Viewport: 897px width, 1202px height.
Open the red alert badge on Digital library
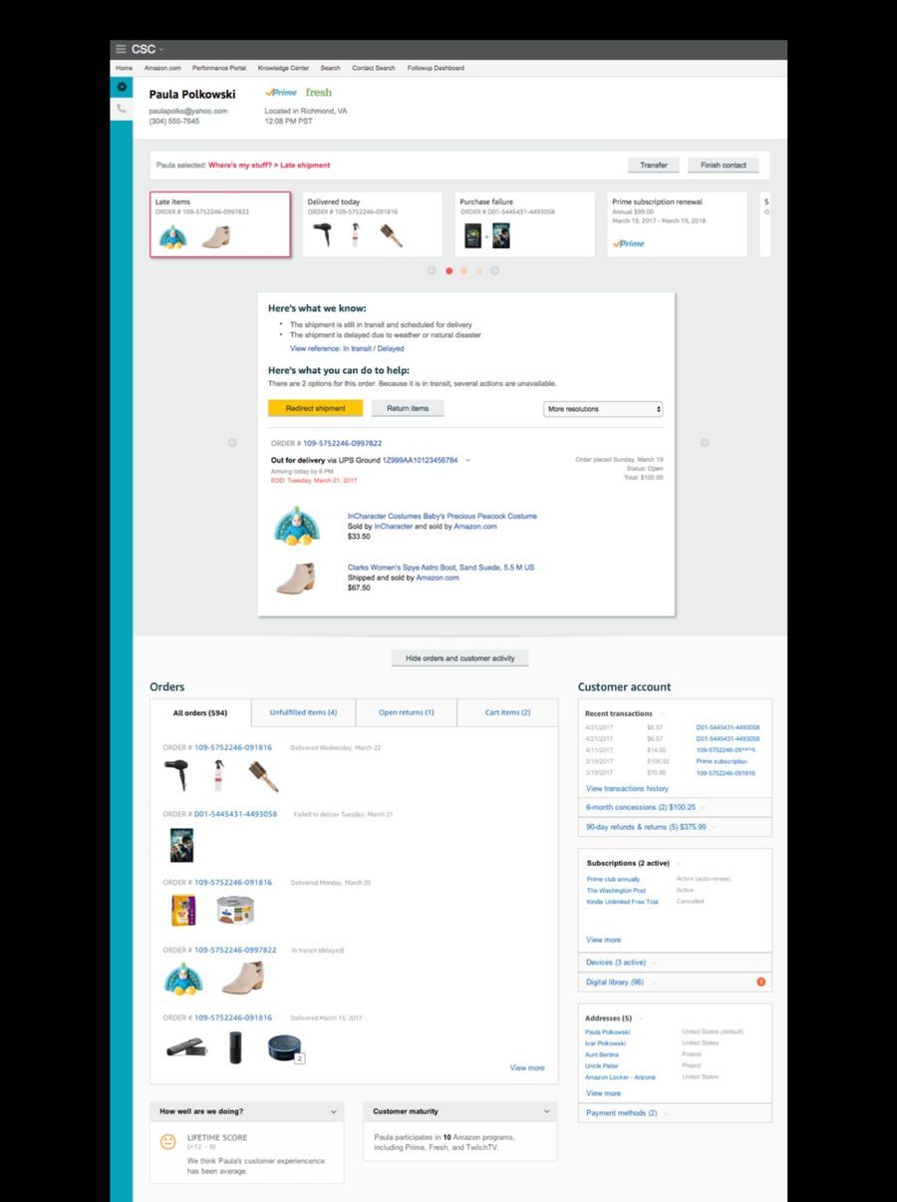760,982
